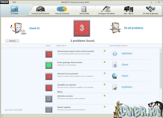Click the Free up memory pie icon

click(x=62, y=9)
